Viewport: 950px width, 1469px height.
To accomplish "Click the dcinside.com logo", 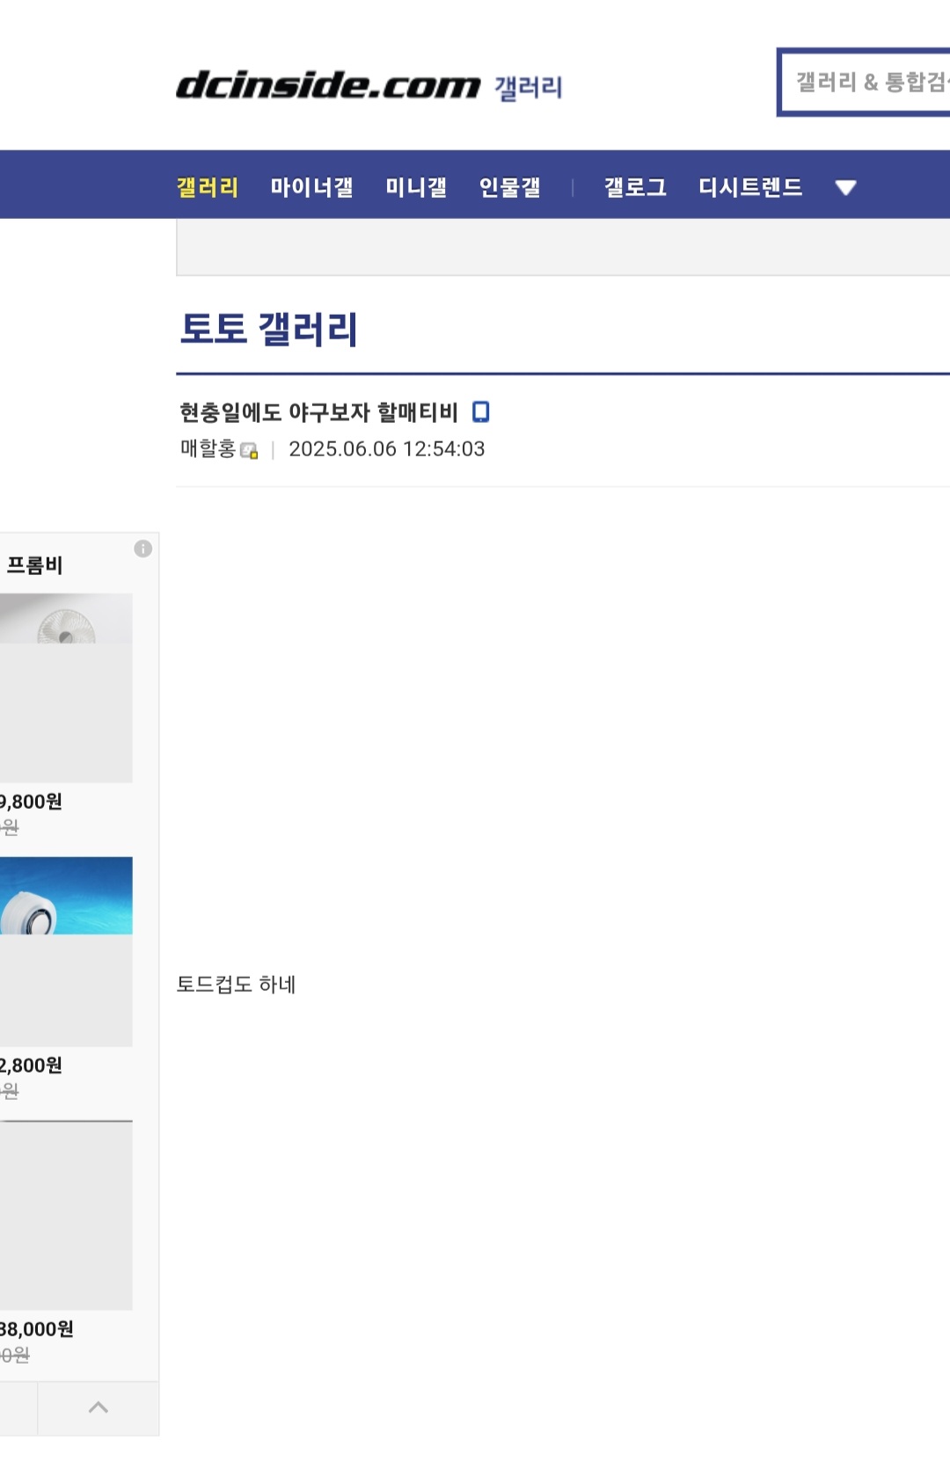I will (x=327, y=85).
